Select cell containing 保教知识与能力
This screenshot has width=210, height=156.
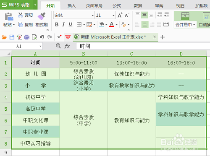[132, 74]
